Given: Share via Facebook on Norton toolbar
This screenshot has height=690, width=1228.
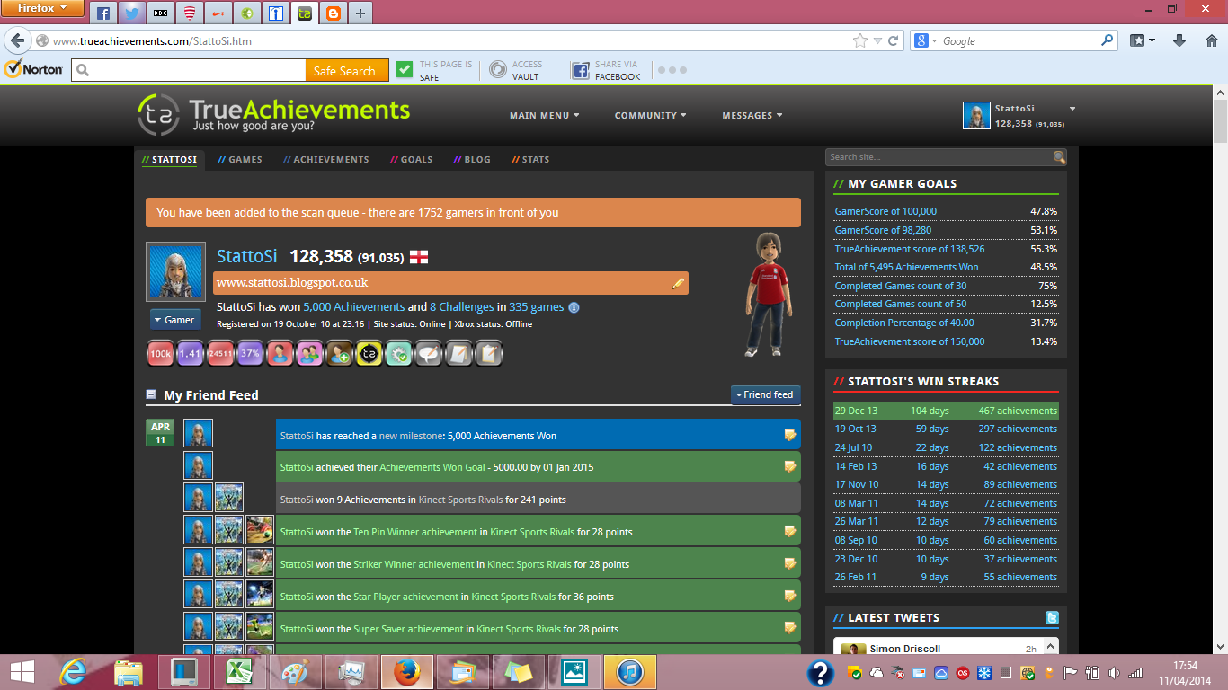Looking at the screenshot, I should pyautogui.click(x=606, y=70).
